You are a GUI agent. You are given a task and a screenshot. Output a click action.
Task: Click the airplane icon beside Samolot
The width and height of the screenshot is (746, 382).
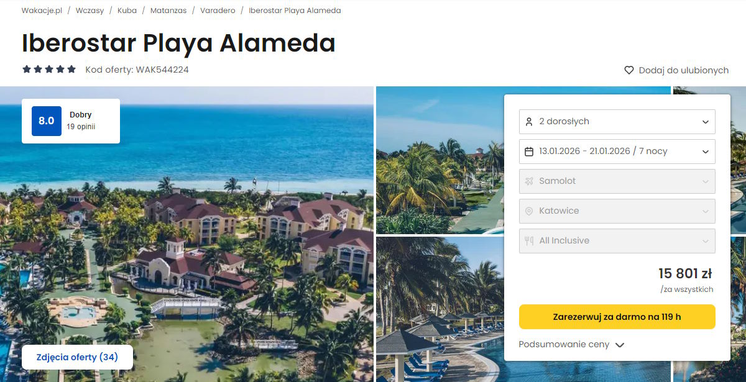point(529,181)
